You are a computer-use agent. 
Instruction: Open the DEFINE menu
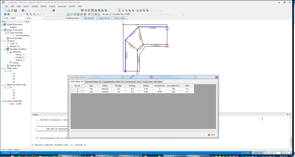[43, 6]
